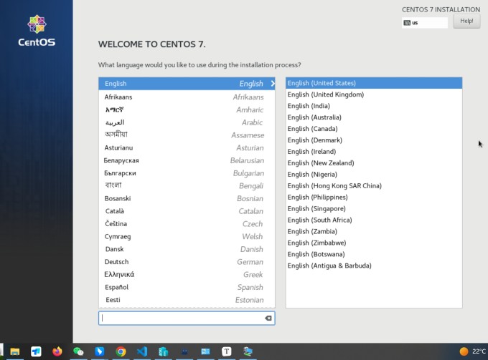
Task: Focus the language search input field
Action: coord(187,318)
